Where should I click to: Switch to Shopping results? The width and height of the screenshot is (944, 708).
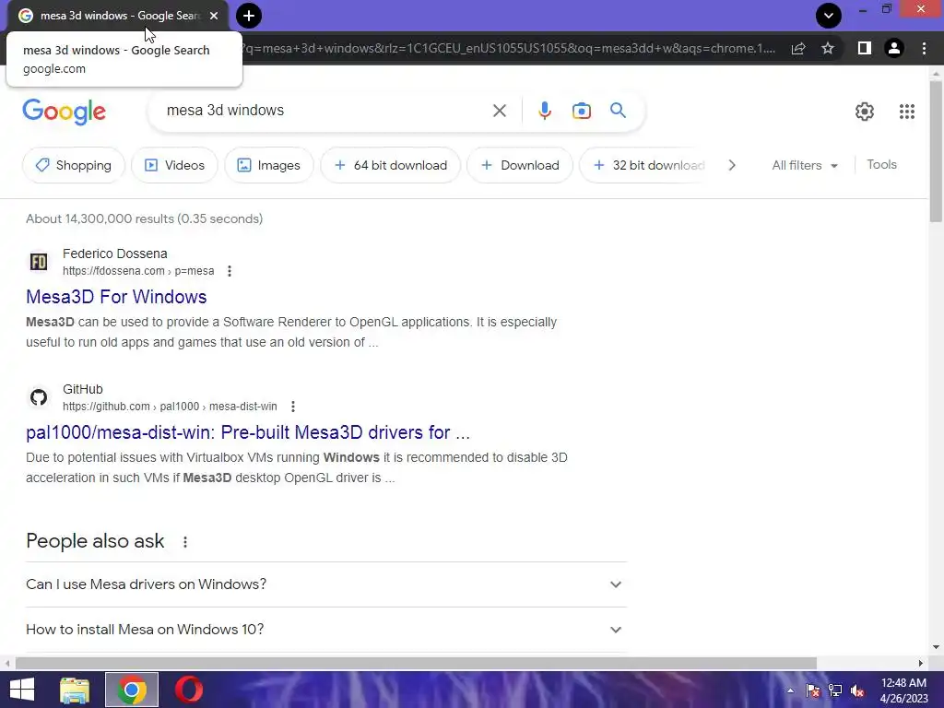click(x=74, y=165)
